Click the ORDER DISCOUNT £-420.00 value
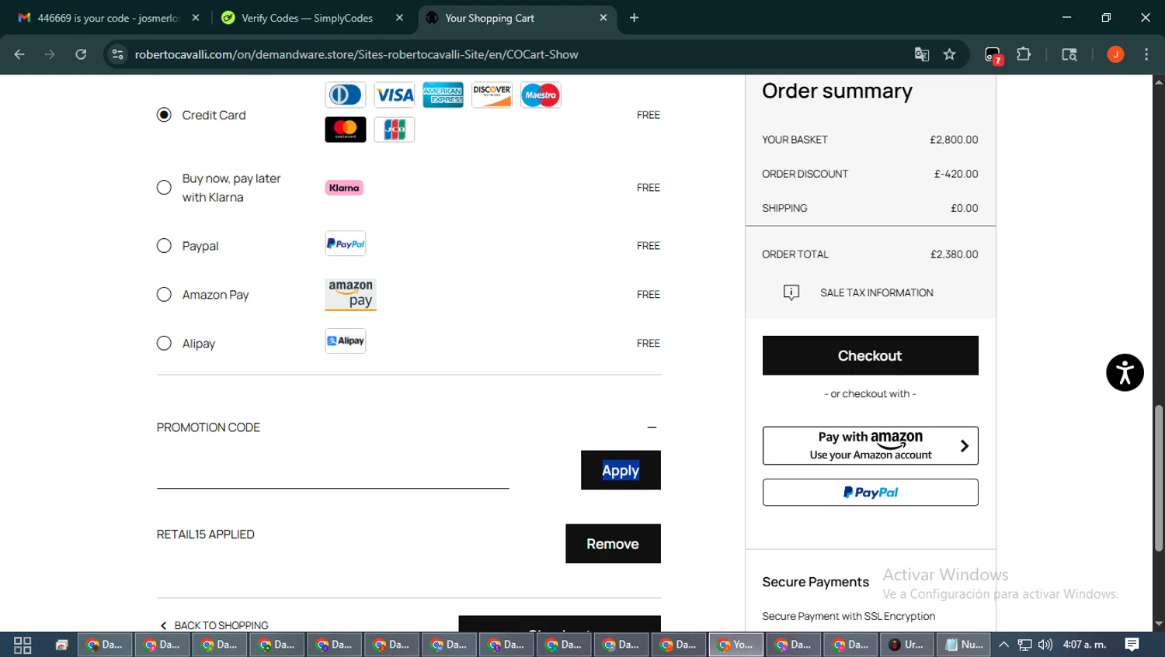1165x657 pixels. [x=956, y=174]
